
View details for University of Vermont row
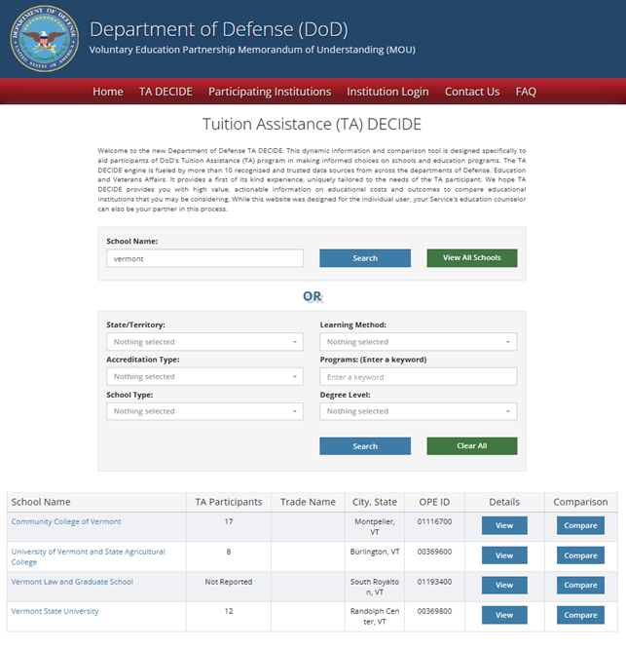click(504, 555)
